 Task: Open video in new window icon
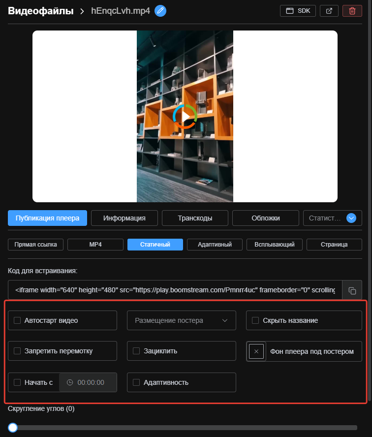(329, 11)
